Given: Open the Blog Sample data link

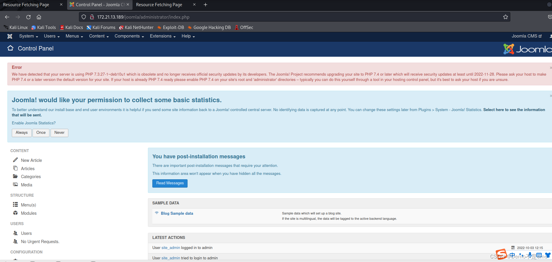Looking at the screenshot, I should pos(177,213).
